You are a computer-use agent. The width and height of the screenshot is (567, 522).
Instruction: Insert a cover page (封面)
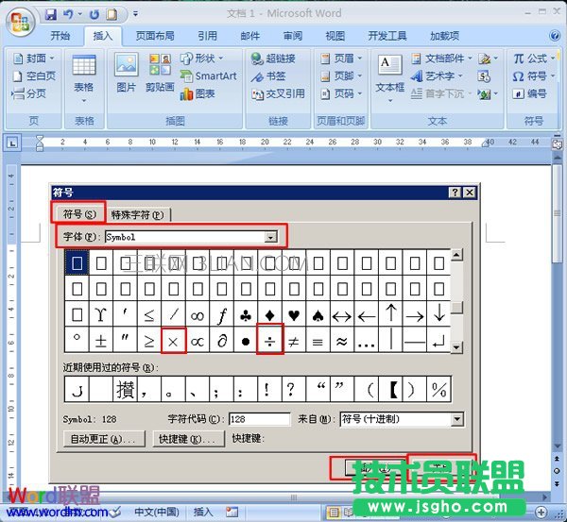click(34, 59)
